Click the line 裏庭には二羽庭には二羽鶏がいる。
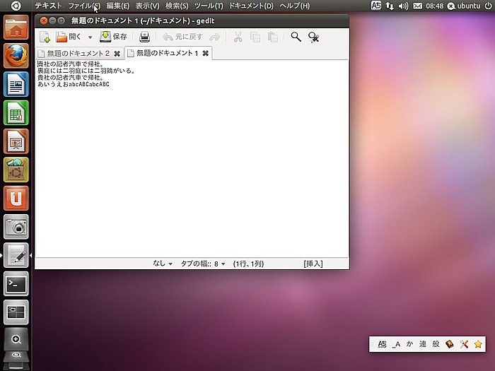495x371 pixels. coord(86,71)
